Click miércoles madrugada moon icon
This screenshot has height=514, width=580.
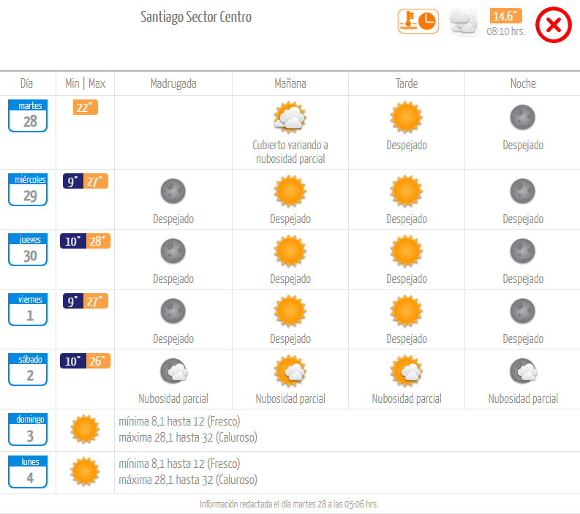(x=173, y=191)
